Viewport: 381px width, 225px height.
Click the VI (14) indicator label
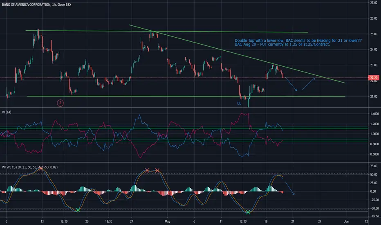tap(7, 112)
